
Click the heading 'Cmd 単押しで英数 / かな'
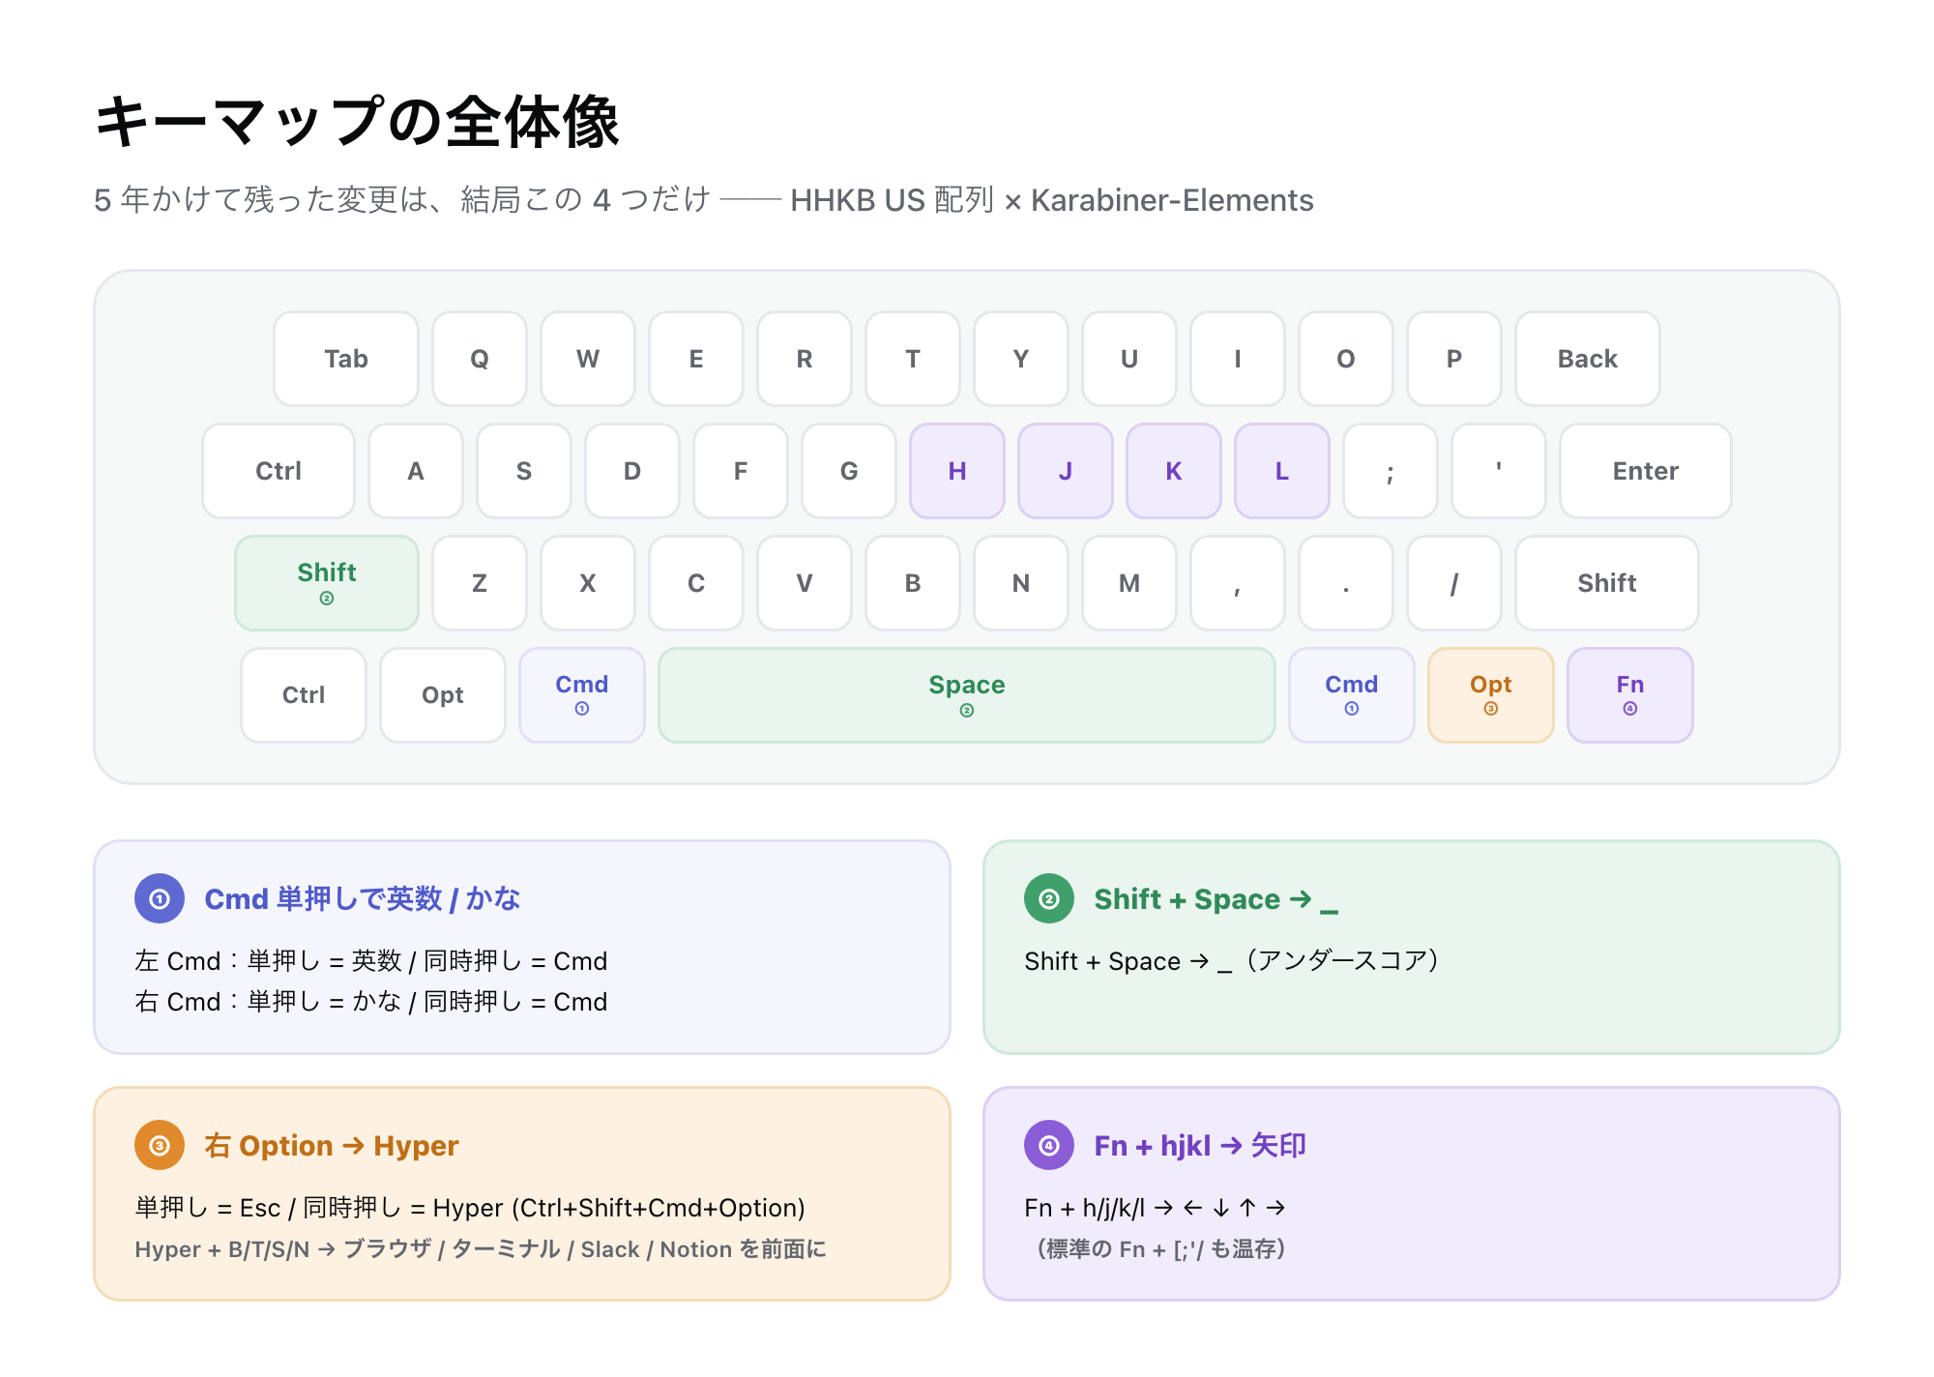tap(363, 899)
